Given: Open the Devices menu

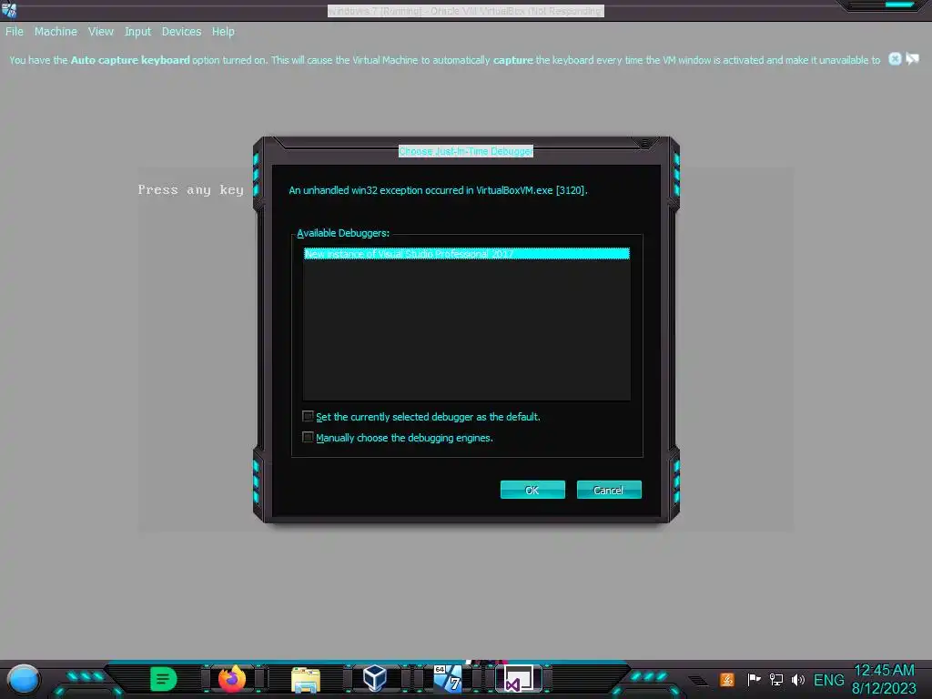Looking at the screenshot, I should point(181,32).
